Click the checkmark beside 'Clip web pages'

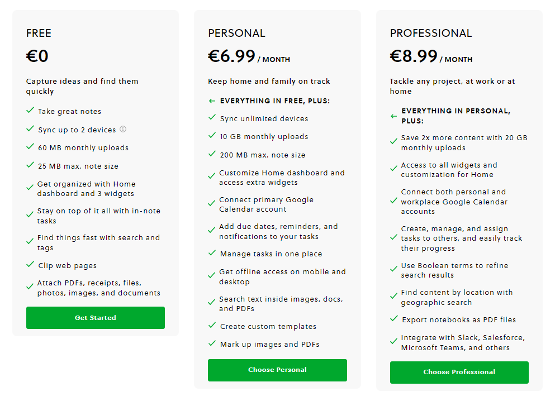pyautogui.click(x=30, y=265)
